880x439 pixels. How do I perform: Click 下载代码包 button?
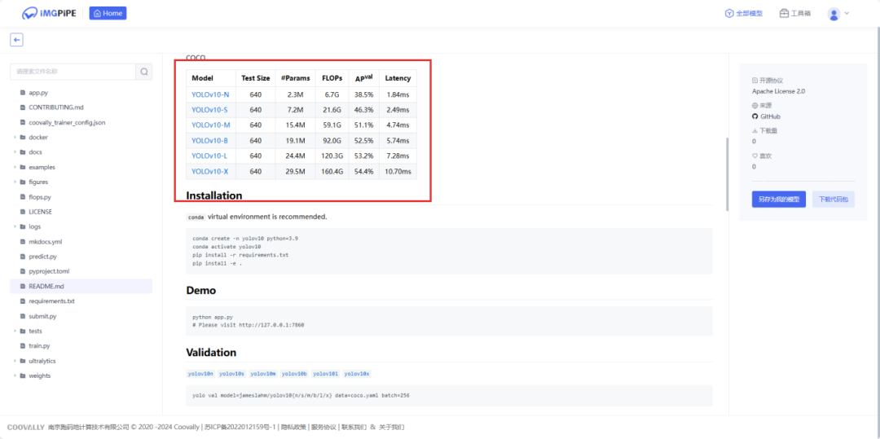tap(833, 199)
